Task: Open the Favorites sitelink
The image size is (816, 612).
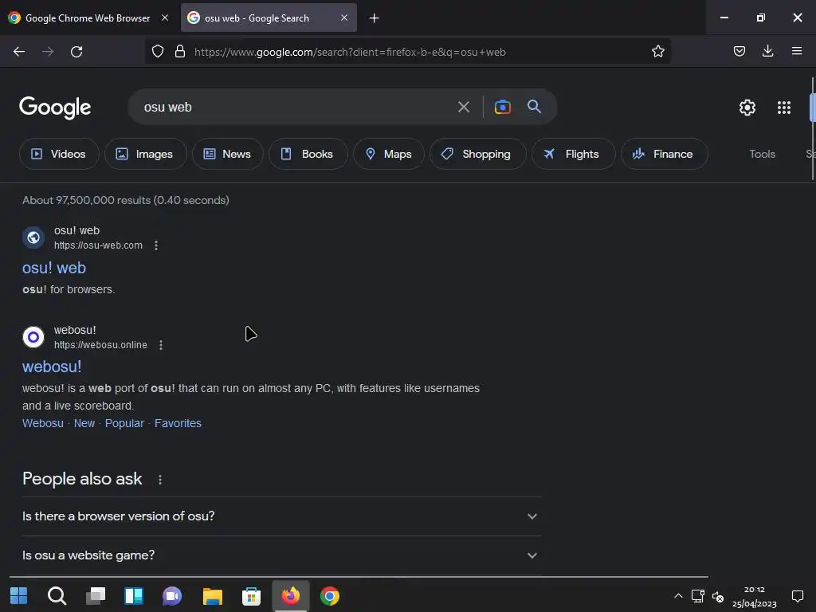Action: pos(178,423)
